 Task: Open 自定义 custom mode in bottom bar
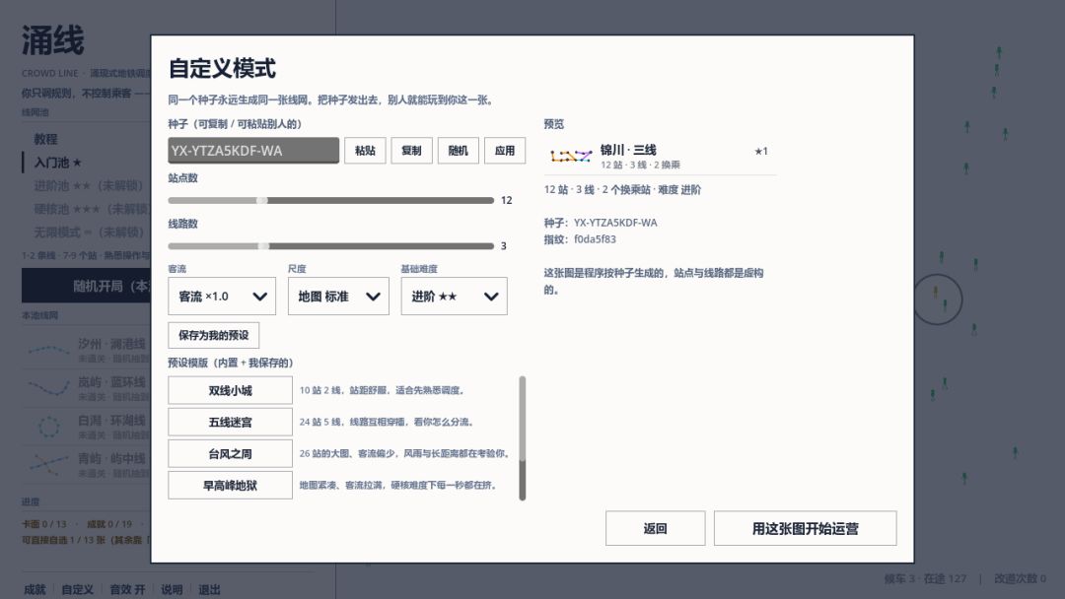coord(78,589)
